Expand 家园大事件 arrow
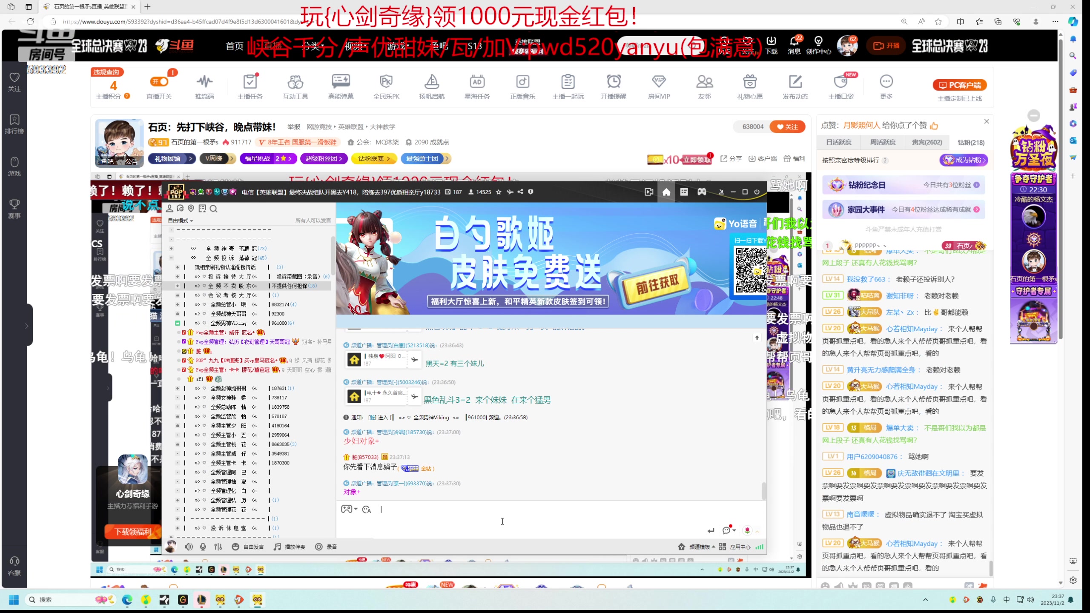Image resolution: width=1090 pixels, height=613 pixels. [977, 209]
